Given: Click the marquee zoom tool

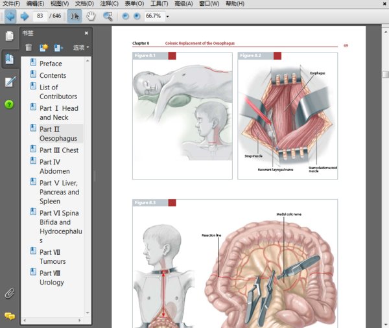Looking at the screenshot, I should 108,16.
